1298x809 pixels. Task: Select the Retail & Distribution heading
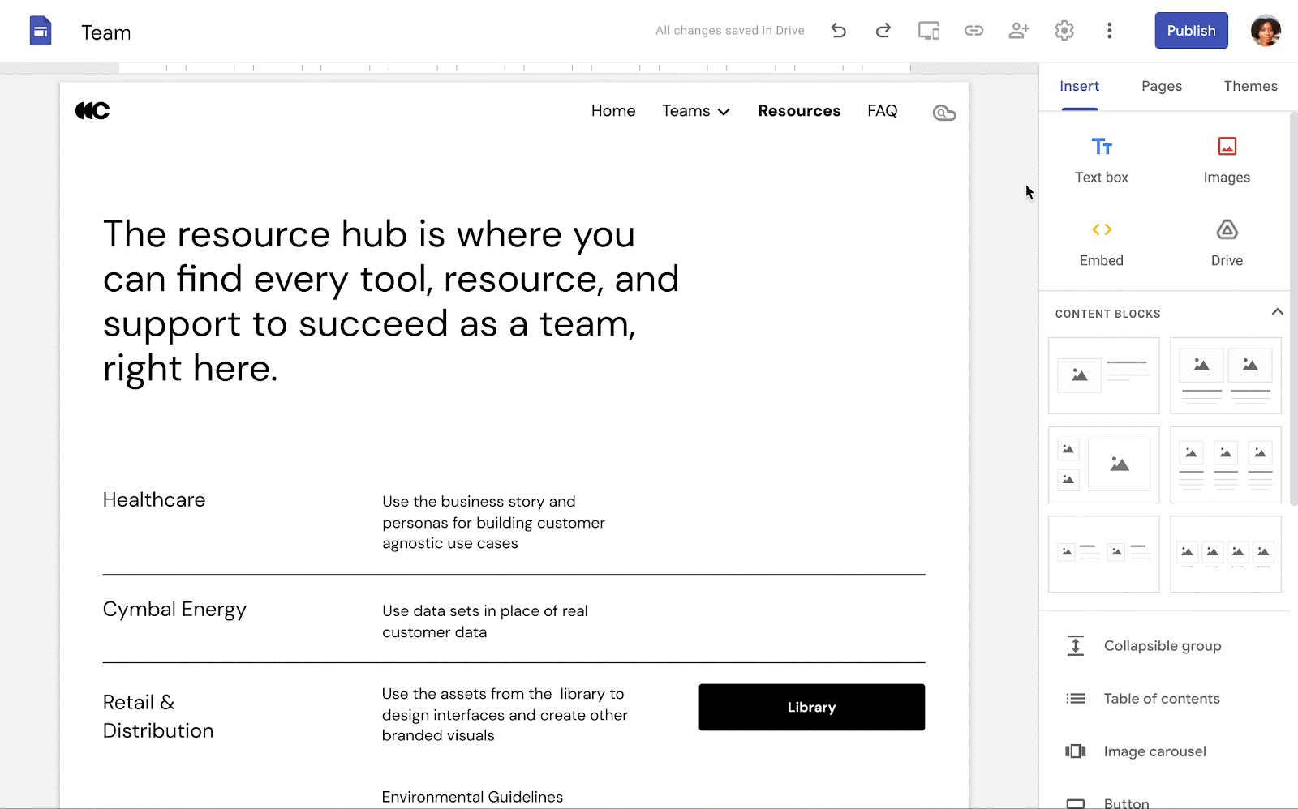[x=158, y=717]
